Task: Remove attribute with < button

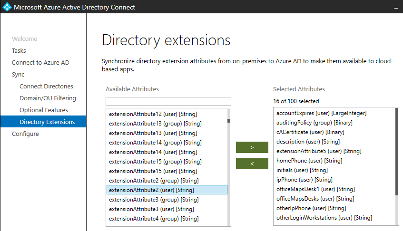Action: 252,164
